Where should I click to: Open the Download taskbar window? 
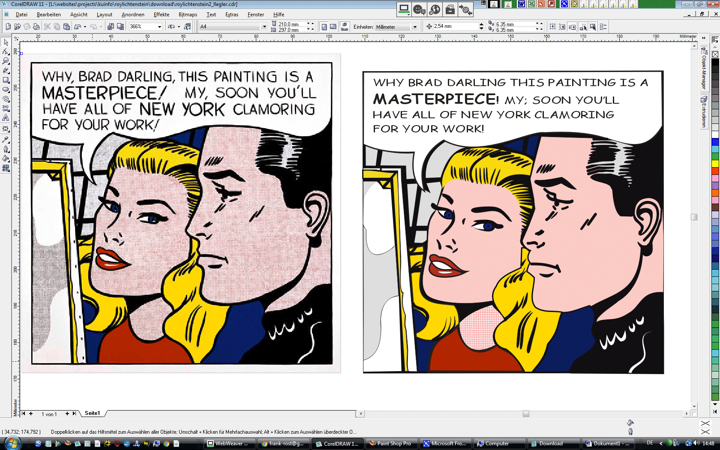pyautogui.click(x=553, y=444)
